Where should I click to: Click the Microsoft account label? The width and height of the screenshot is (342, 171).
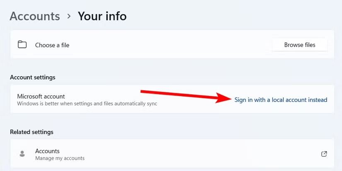[41, 96]
